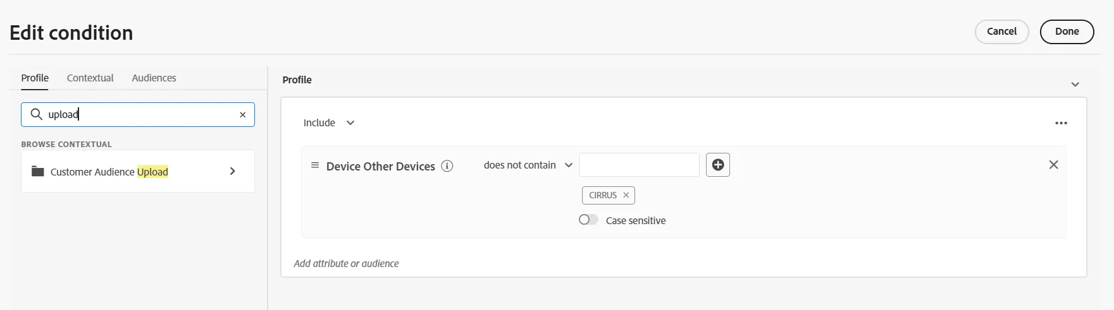Image resolution: width=1114 pixels, height=310 pixels.
Task: Add value with the plus button
Action: (718, 165)
